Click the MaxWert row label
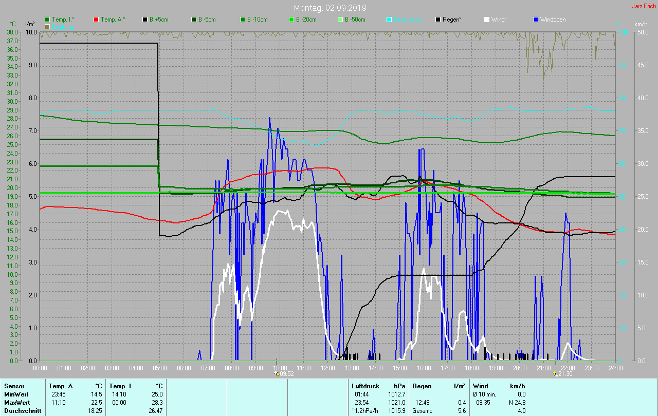Viewport: 658px width, 416px height. click(17, 403)
